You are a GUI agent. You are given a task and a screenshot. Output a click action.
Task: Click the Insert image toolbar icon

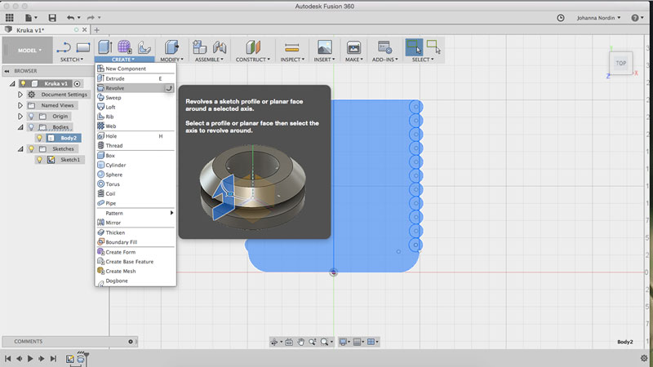[x=324, y=47]
